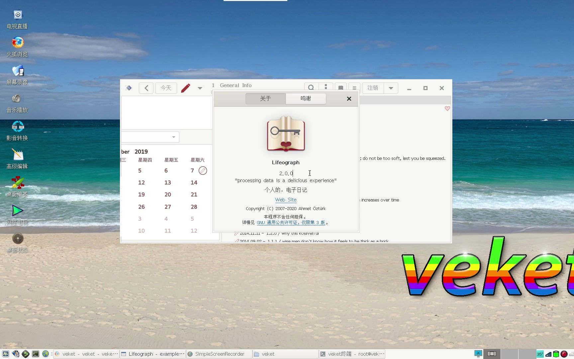Viewport: 574px width, 359px height.
Task: Minimize the Lifeograph window
Action: (409, 88)
